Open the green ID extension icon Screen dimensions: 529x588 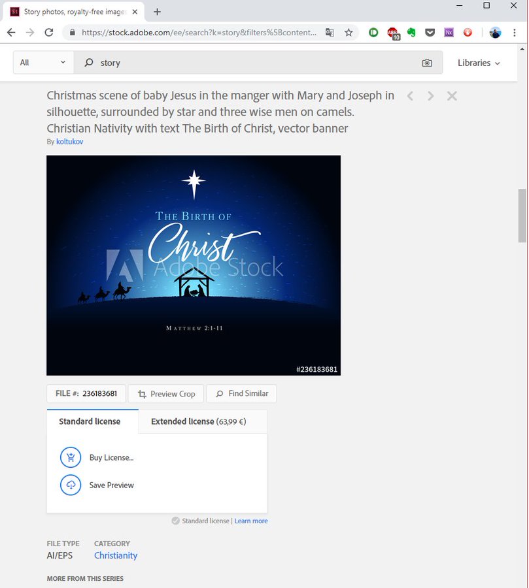[373, 33]
